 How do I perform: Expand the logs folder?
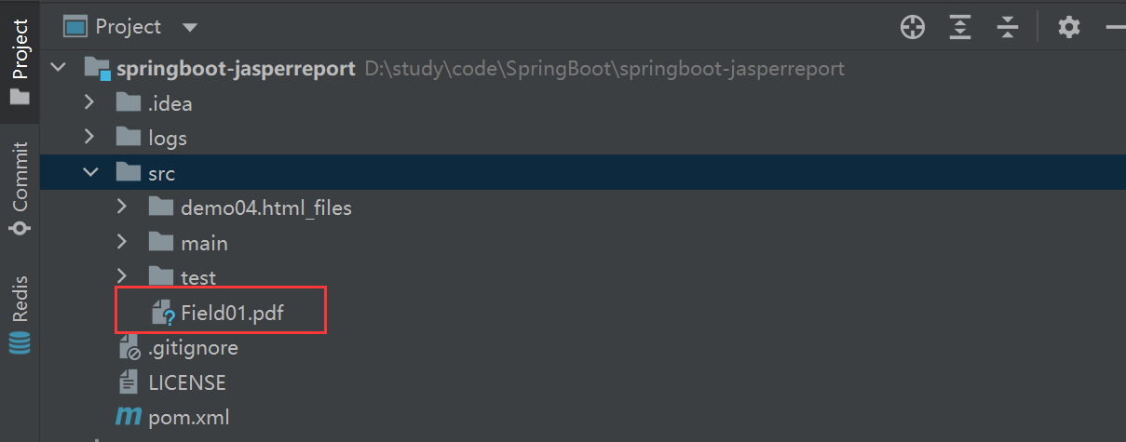tap(90, 137)
